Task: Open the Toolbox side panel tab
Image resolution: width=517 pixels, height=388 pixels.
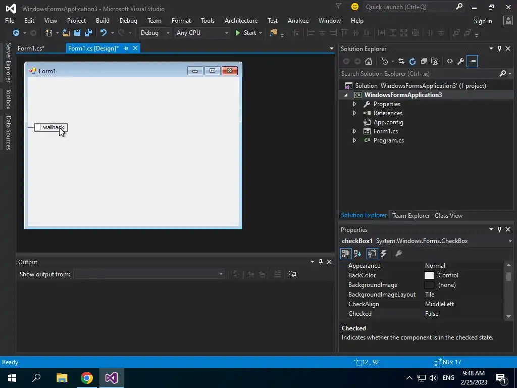Action: [9, 99]
